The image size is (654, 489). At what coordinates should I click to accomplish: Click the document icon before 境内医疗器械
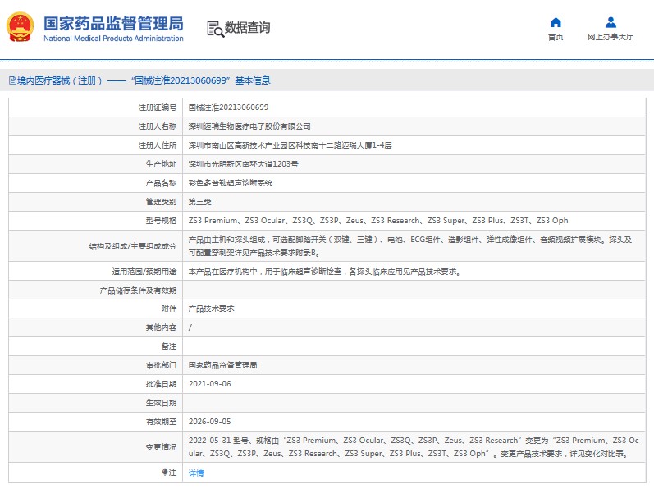(x=12, y=80)
